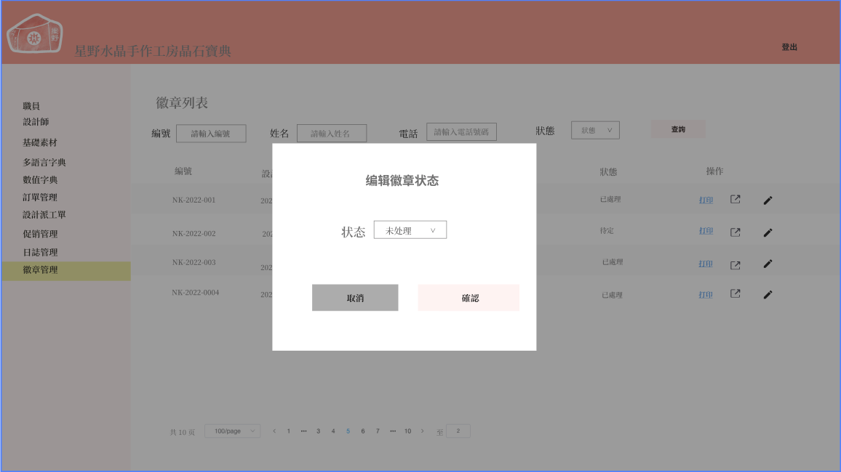Screen dimensions: 841x472
Task: Expand the 狀態 filter dropdown
Action: click(x=595, y=131)
